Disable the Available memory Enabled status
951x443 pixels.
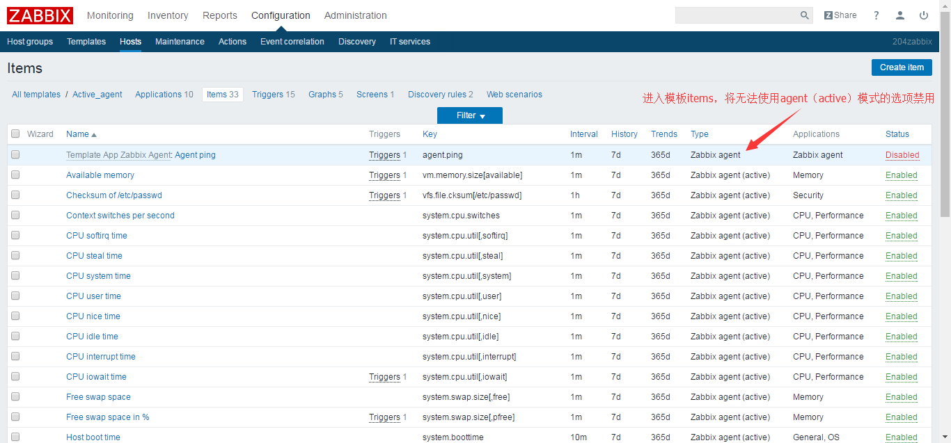click(902, 175)
